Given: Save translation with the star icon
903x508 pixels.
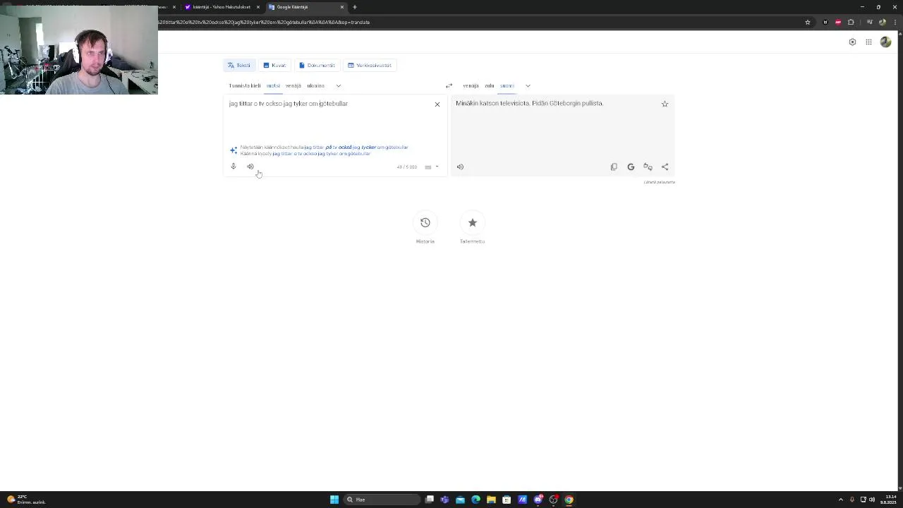Looking at the screenshot, I should coord(665,104).
